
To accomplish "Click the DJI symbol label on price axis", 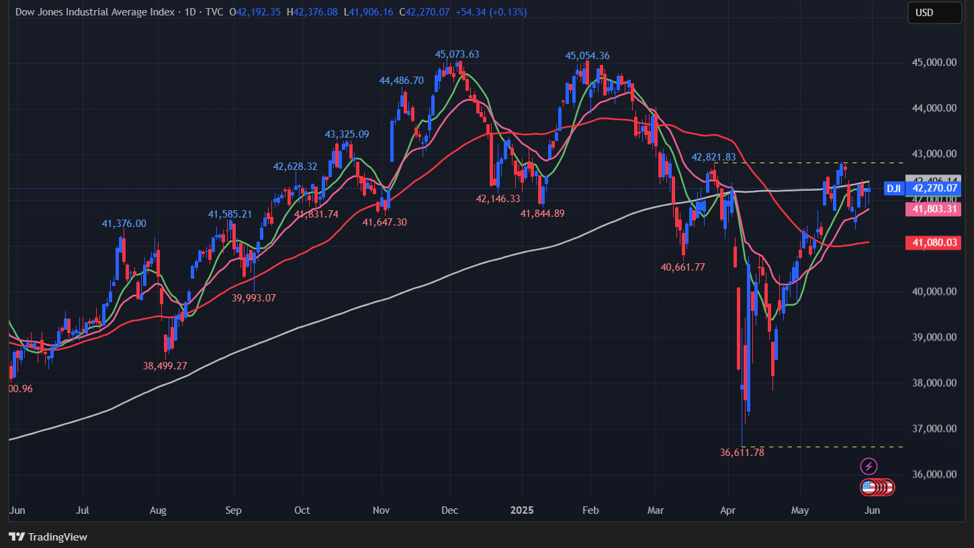I will 893,189.
